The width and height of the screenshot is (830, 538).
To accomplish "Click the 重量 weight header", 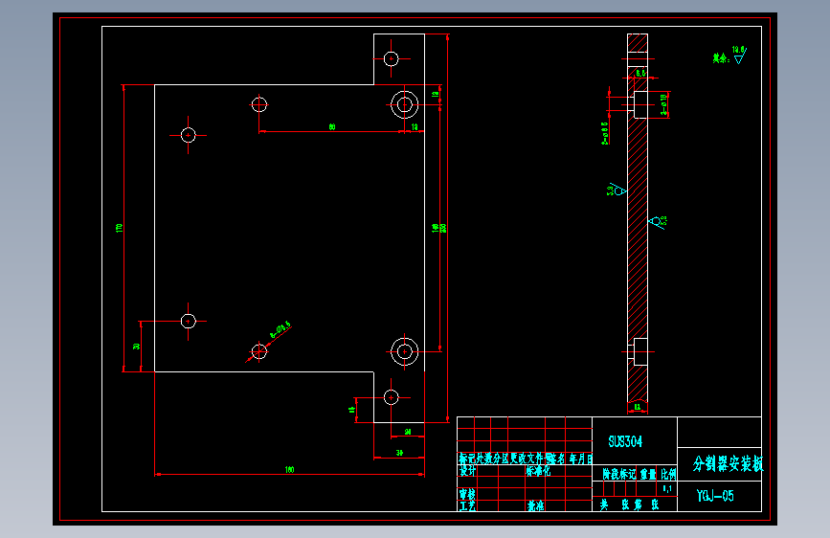I will 648,474.
